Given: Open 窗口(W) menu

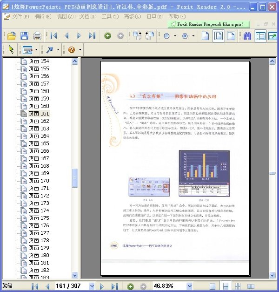Looking at the screenshot, I should (x=154, y=17).
